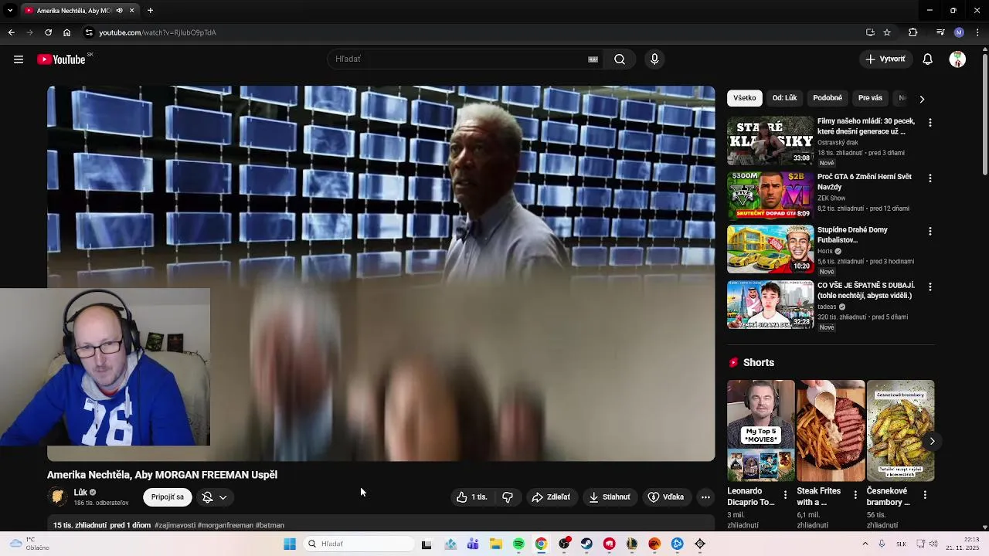This screenshot has height=556, width=989.
Task: Click the search magnifier button
Action: click(x=620, y=59)
